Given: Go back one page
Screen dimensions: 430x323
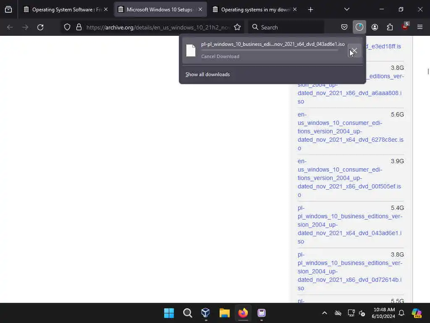Looking at the screenshot, I should (x=10, y=27).
